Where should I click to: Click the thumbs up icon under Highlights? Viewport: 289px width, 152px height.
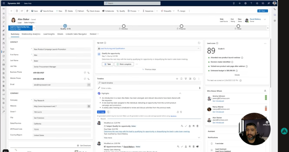[x=178, y=112]
